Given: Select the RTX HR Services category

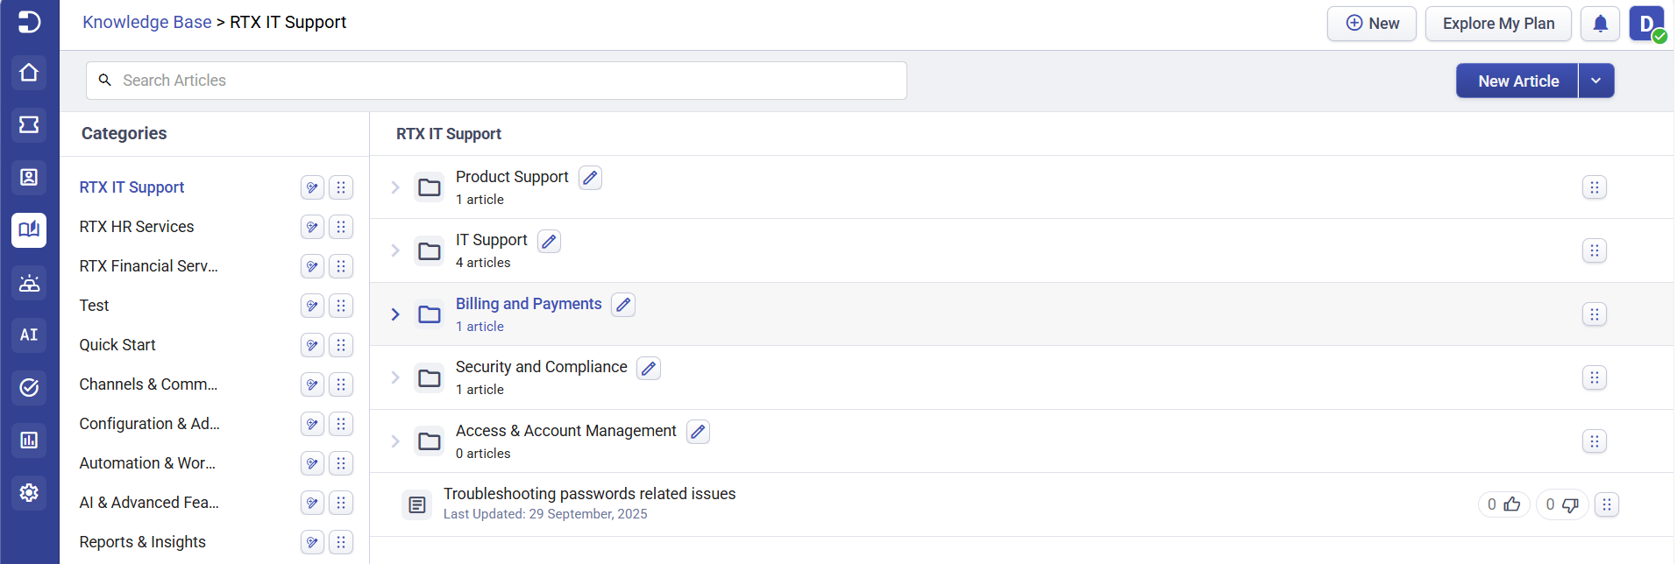Looking at the screenshot, I should [137, 227].
